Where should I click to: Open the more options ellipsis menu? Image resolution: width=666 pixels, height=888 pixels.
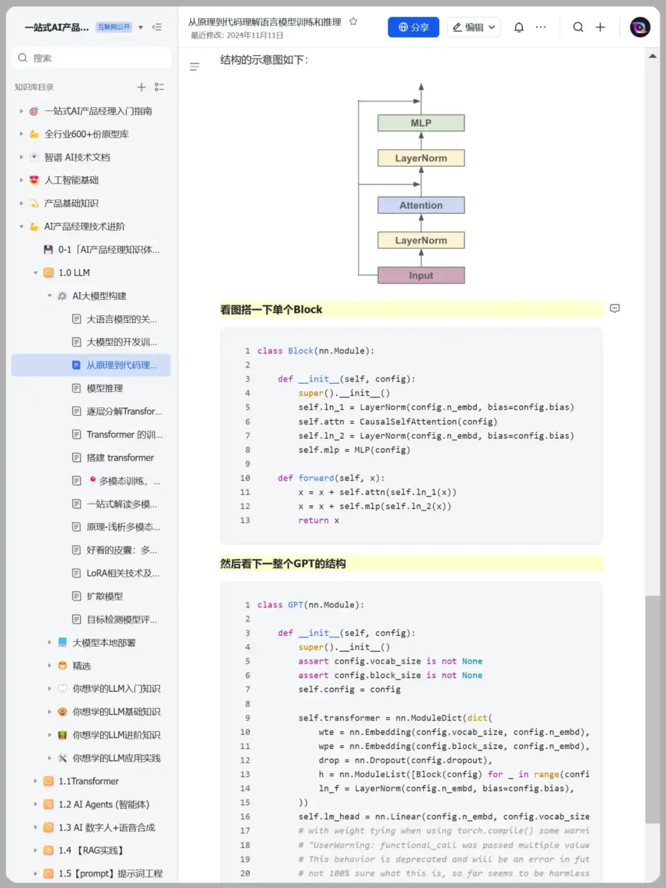pos(541,27)
